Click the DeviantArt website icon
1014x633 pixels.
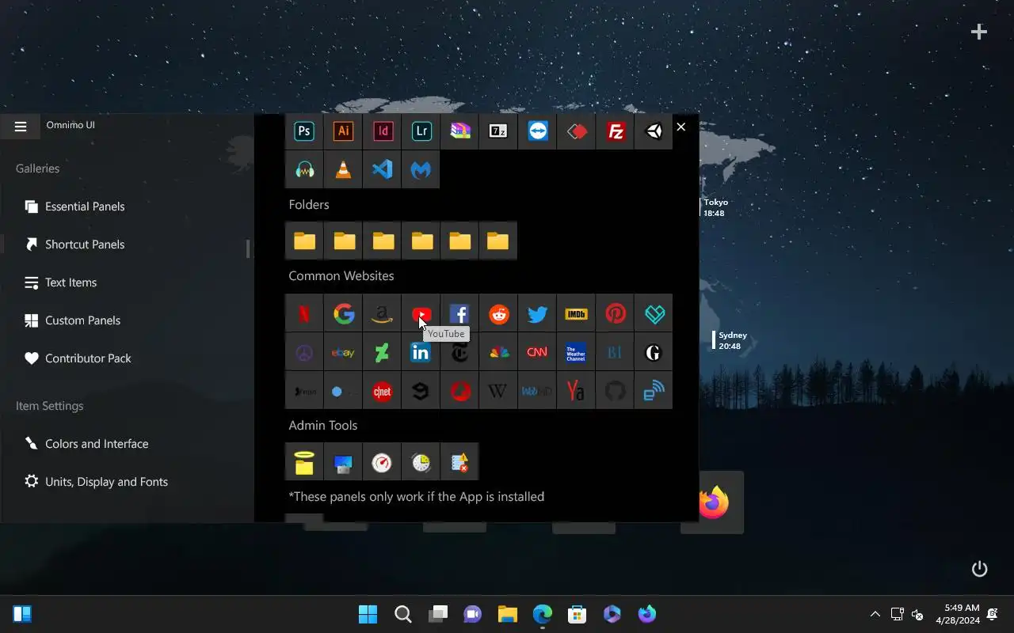click(x=383, y=353)
